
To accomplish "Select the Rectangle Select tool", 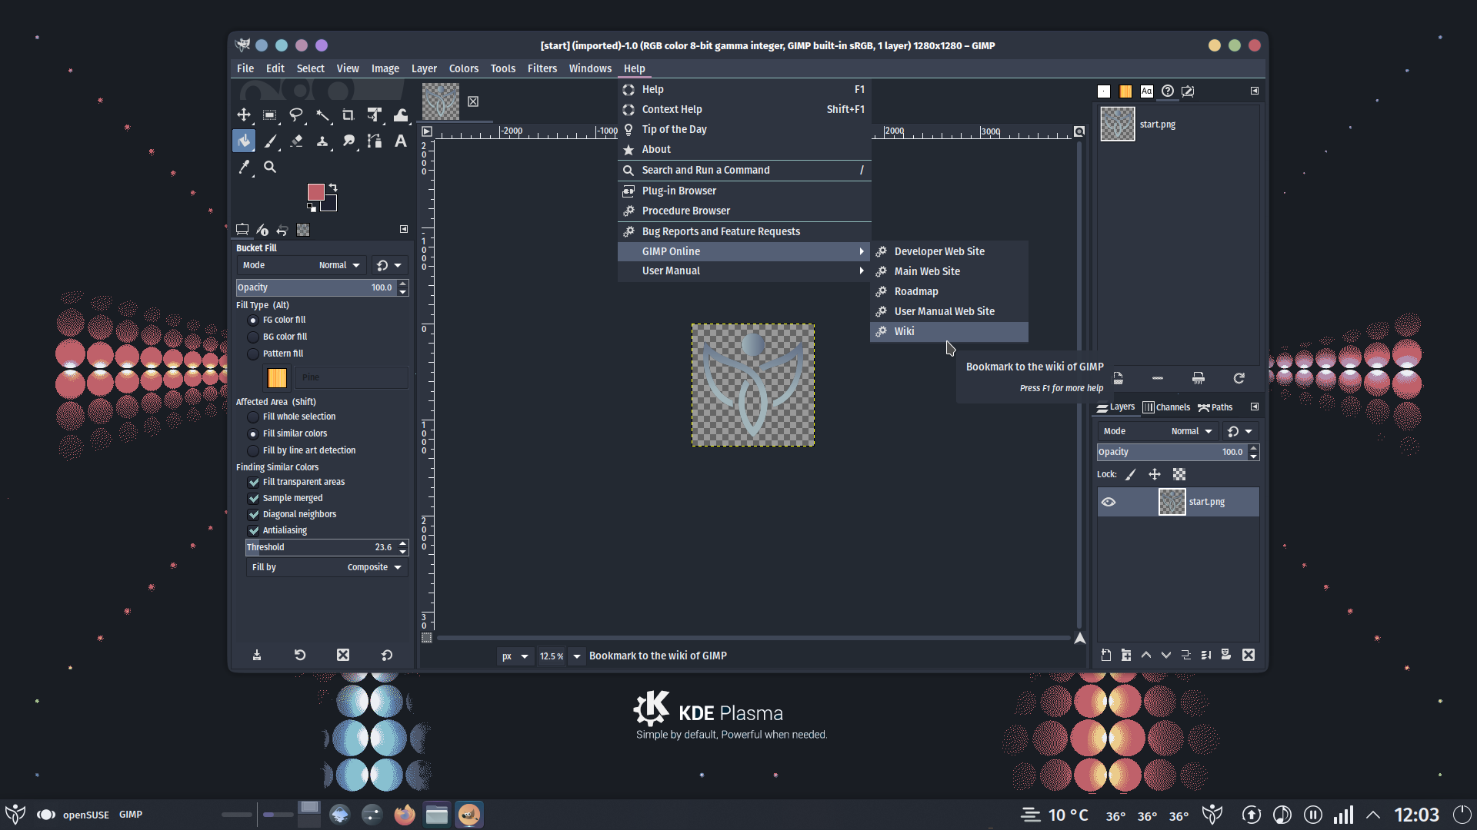I will pos(270,115).
